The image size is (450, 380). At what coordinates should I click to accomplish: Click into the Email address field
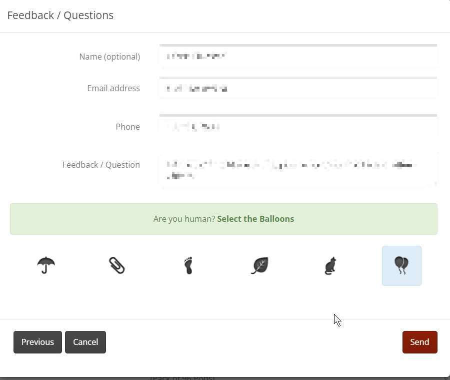(x=298, y=89)
